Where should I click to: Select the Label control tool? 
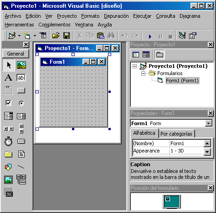9,78
